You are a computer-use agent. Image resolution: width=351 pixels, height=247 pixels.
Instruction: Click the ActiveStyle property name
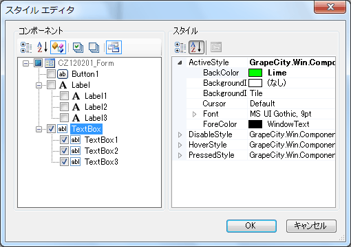[209, 62]
